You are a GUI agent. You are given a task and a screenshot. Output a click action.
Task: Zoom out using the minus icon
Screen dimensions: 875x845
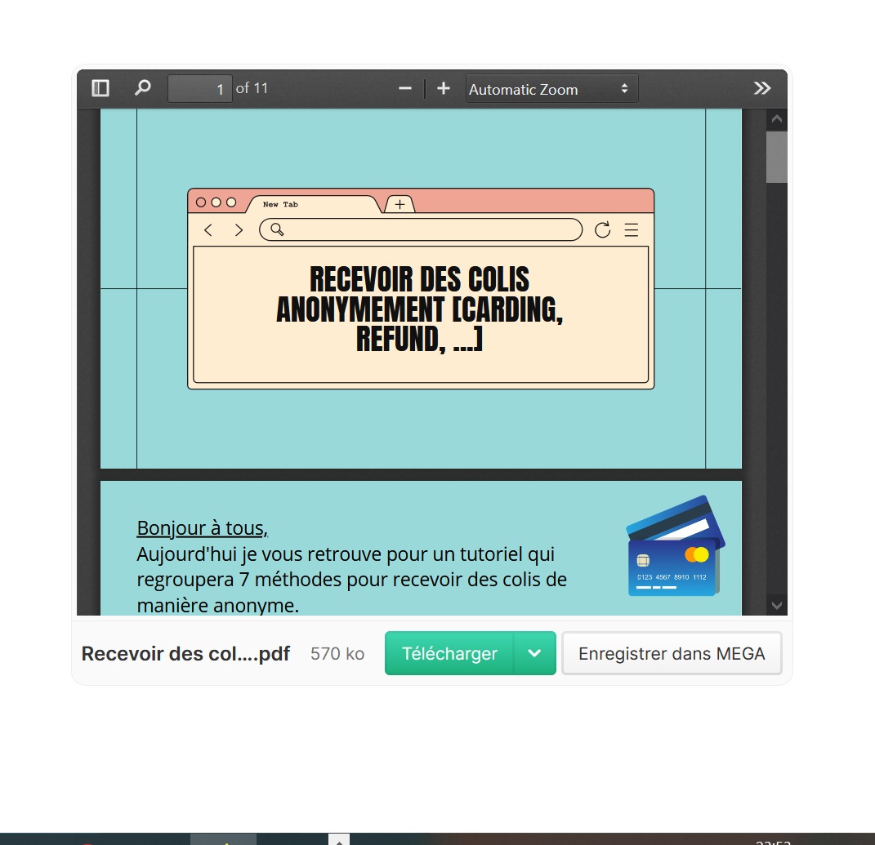[x=405, y=88]
